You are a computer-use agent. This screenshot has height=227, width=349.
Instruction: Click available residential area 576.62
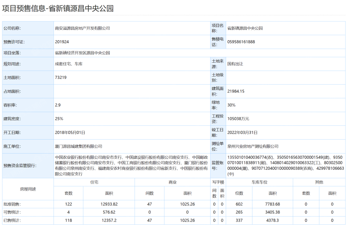click(x=109, y=212)
